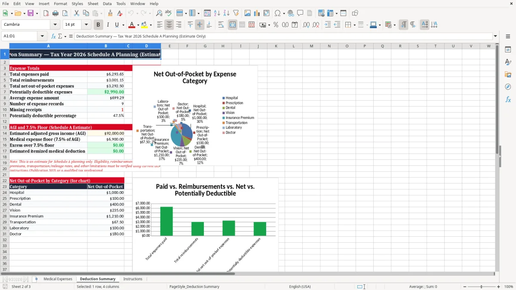Open underline style dropdown arrow

tap(123, 25)
